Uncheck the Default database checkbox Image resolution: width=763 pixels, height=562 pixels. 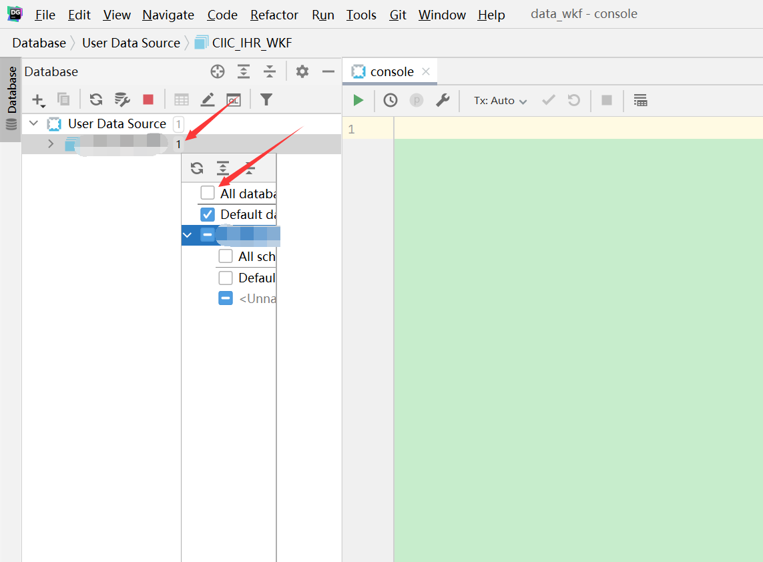tap(208, 214)
